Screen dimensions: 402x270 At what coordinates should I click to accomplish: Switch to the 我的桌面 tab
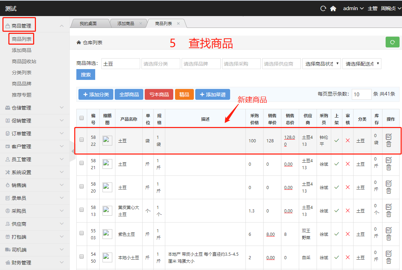tap(88, 24)
